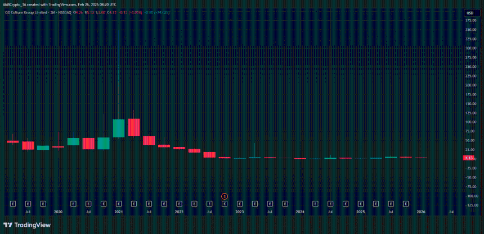Select the leftmost earnings 'E' marker

[x=12, y=204]
